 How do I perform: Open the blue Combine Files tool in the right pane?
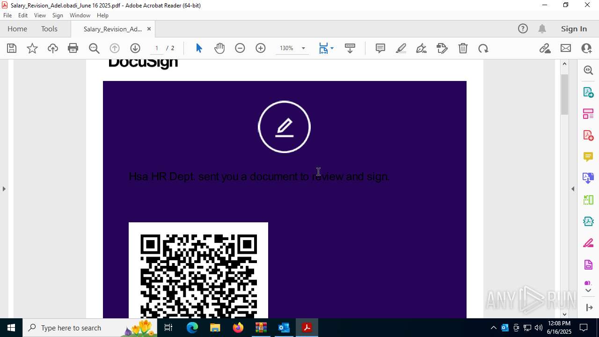click(x=588, y=178)
